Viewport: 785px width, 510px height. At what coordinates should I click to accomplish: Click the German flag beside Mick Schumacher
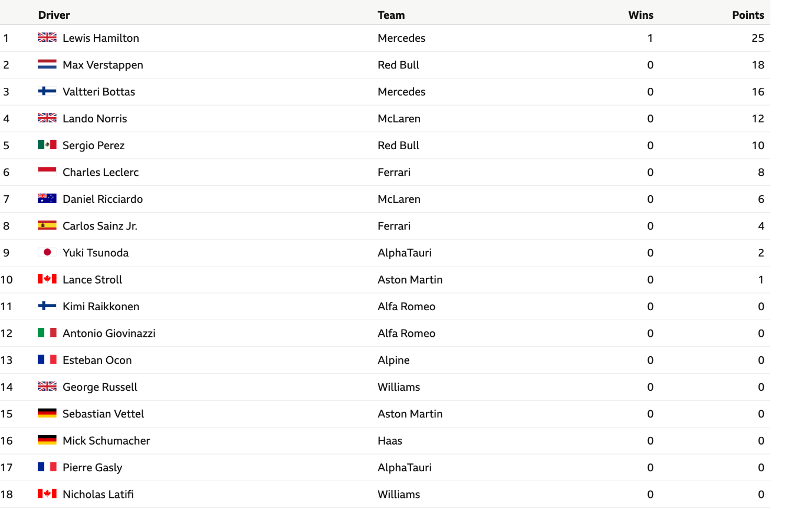click(47, 440)
